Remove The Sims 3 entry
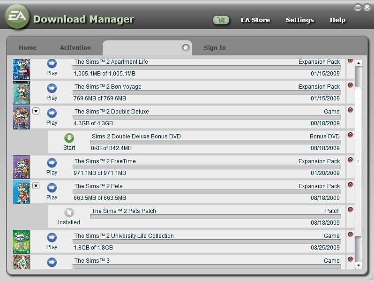 point(351,259)
